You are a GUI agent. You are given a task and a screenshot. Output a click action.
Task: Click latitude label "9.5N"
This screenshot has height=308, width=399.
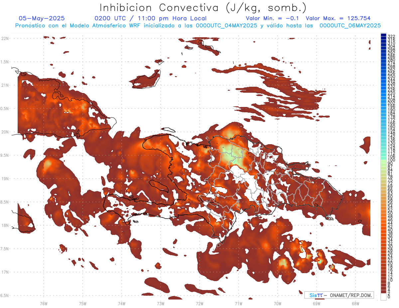click(x=5, y=155)
